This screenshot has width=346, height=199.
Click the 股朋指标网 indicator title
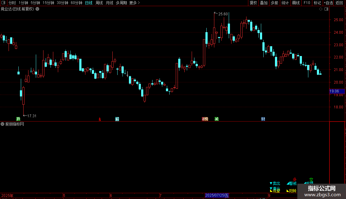(x=15, y=124)
